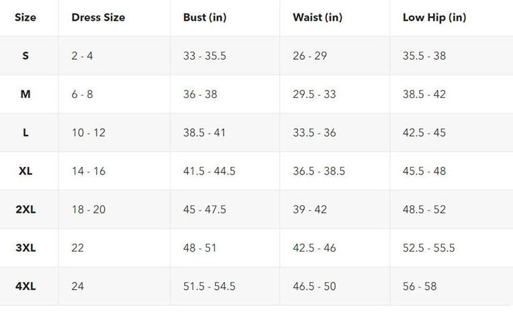Click the dress size 2 - 4 cell
This screenshot has width=513, height=312.
click(83, 56)
